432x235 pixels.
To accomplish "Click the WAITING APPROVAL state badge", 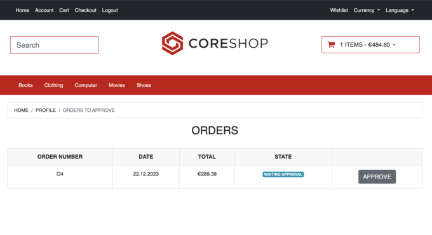I will click(x=283, y=175).
